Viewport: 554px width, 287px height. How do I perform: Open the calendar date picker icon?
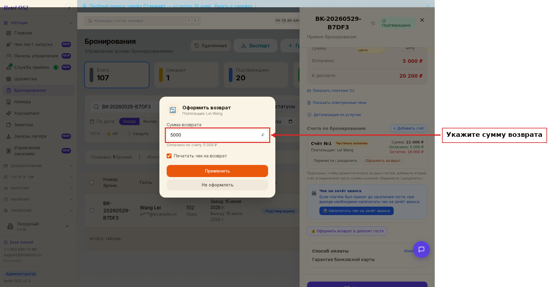coord(290,121)
